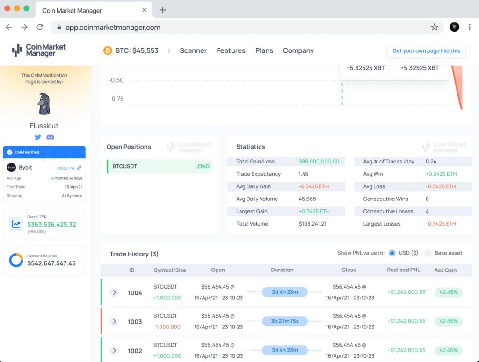Click the Account Balance donut chart
Viewport: 479px width, 362px height.
pyautogui.click(x=16, y=260)
